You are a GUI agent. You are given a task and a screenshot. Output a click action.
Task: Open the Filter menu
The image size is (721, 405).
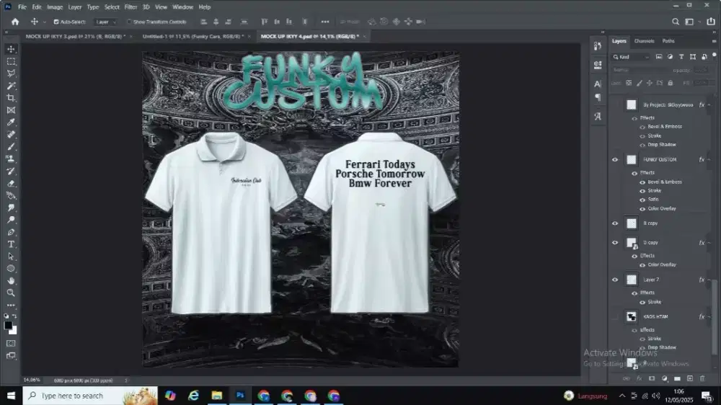click(x=131, y=7)
